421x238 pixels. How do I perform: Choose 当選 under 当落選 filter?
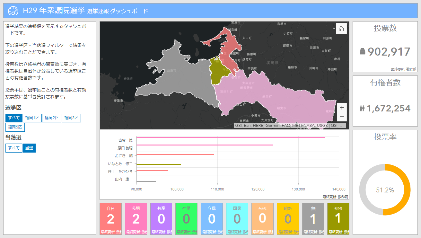pos(29,148)
